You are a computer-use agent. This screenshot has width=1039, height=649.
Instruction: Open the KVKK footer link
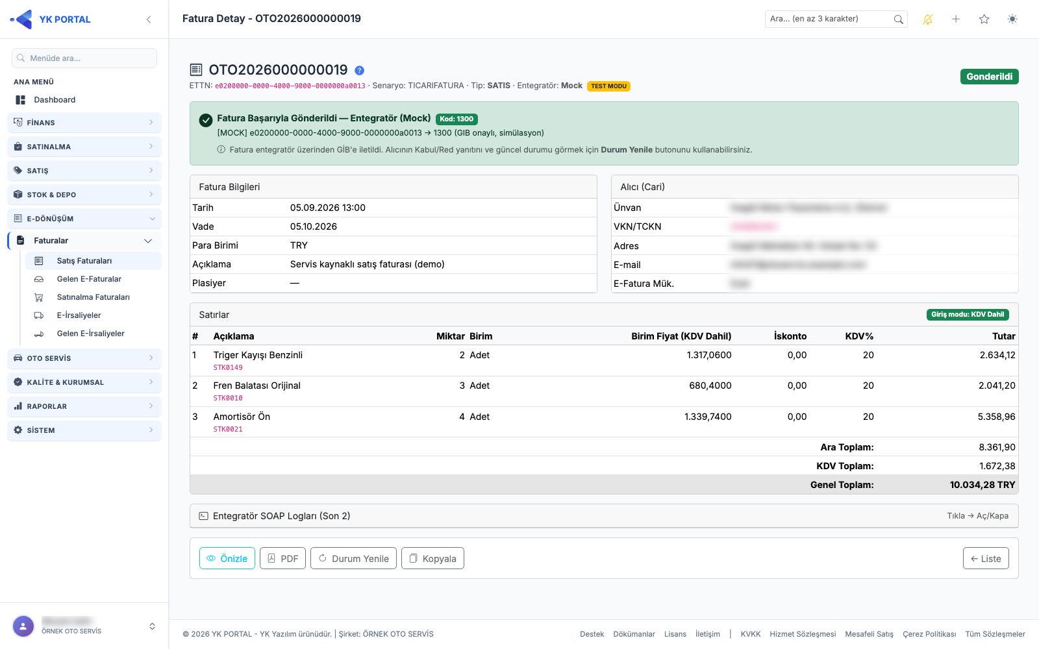tap(751, 634)
